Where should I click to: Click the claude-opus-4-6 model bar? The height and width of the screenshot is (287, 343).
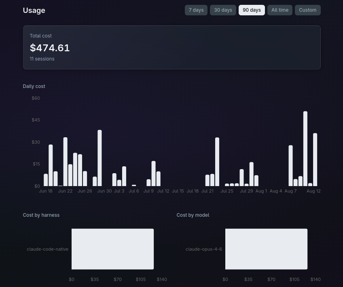(x=266, y=249)
